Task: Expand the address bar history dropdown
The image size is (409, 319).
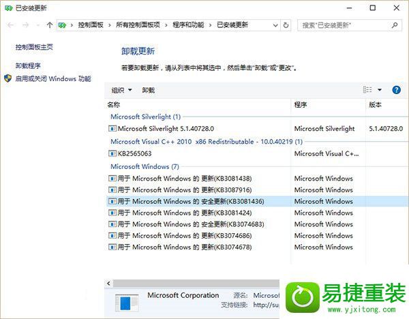Action: tap(275, 25)
